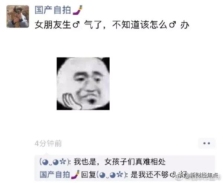Click the selfie emoji in the reply line
Image resolution: width=223 pixels, height=183 pixels.
point(75,174)
